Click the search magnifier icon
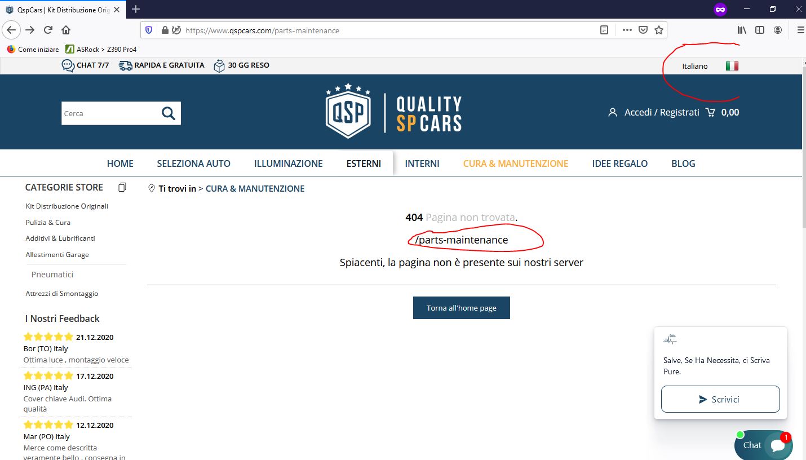The height and width of the screenshot is (460, 806). (x=169, y=113)
